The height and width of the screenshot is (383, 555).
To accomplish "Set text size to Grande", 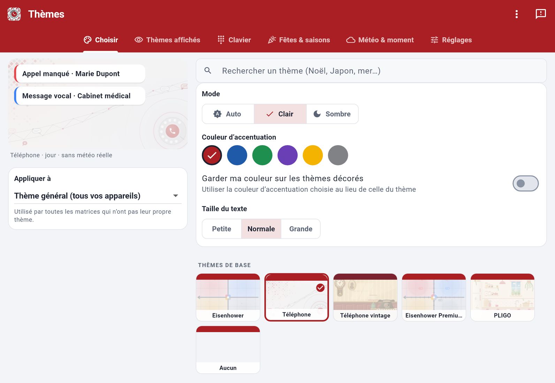I will [301, 229].
